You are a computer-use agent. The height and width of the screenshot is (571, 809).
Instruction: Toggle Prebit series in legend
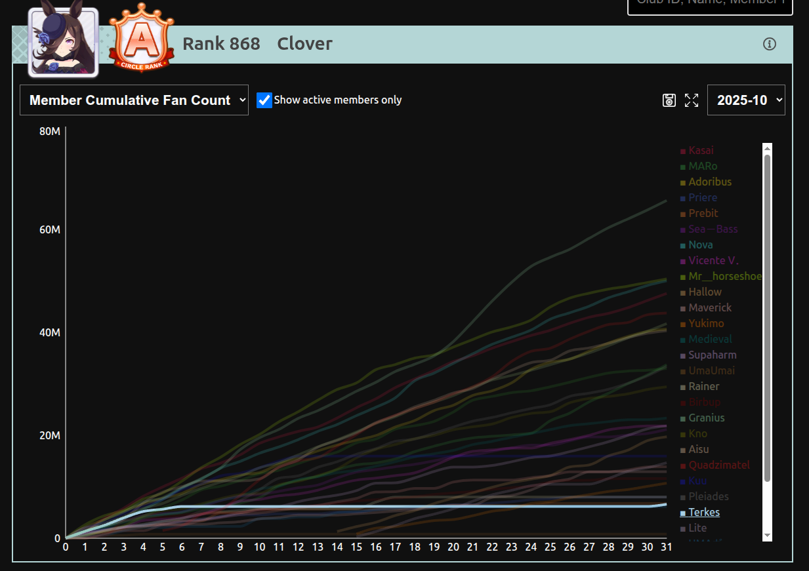tap(699, 213)
